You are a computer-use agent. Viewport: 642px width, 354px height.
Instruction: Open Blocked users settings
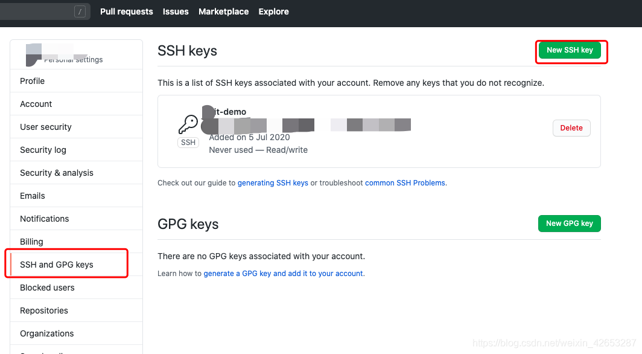(x=77, y=287)
